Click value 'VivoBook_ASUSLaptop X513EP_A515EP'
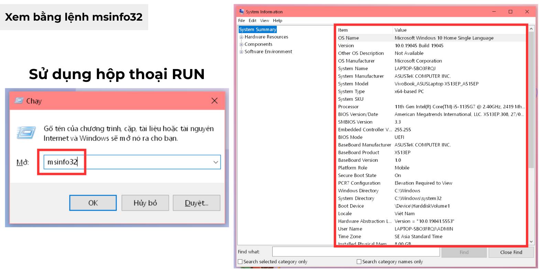The width and height of the screenshot is (550, 275). coord(437,84)
